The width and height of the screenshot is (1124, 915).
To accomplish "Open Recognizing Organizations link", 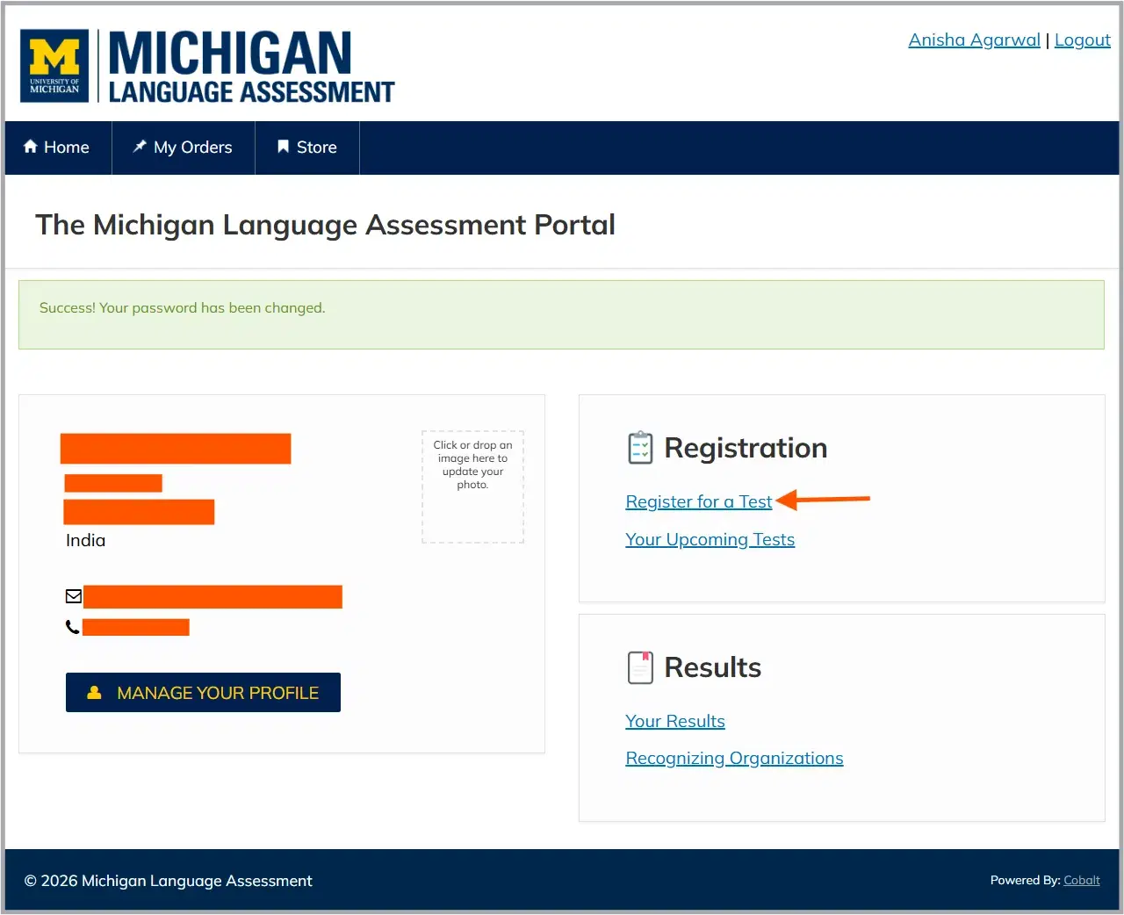I will 734,758.
